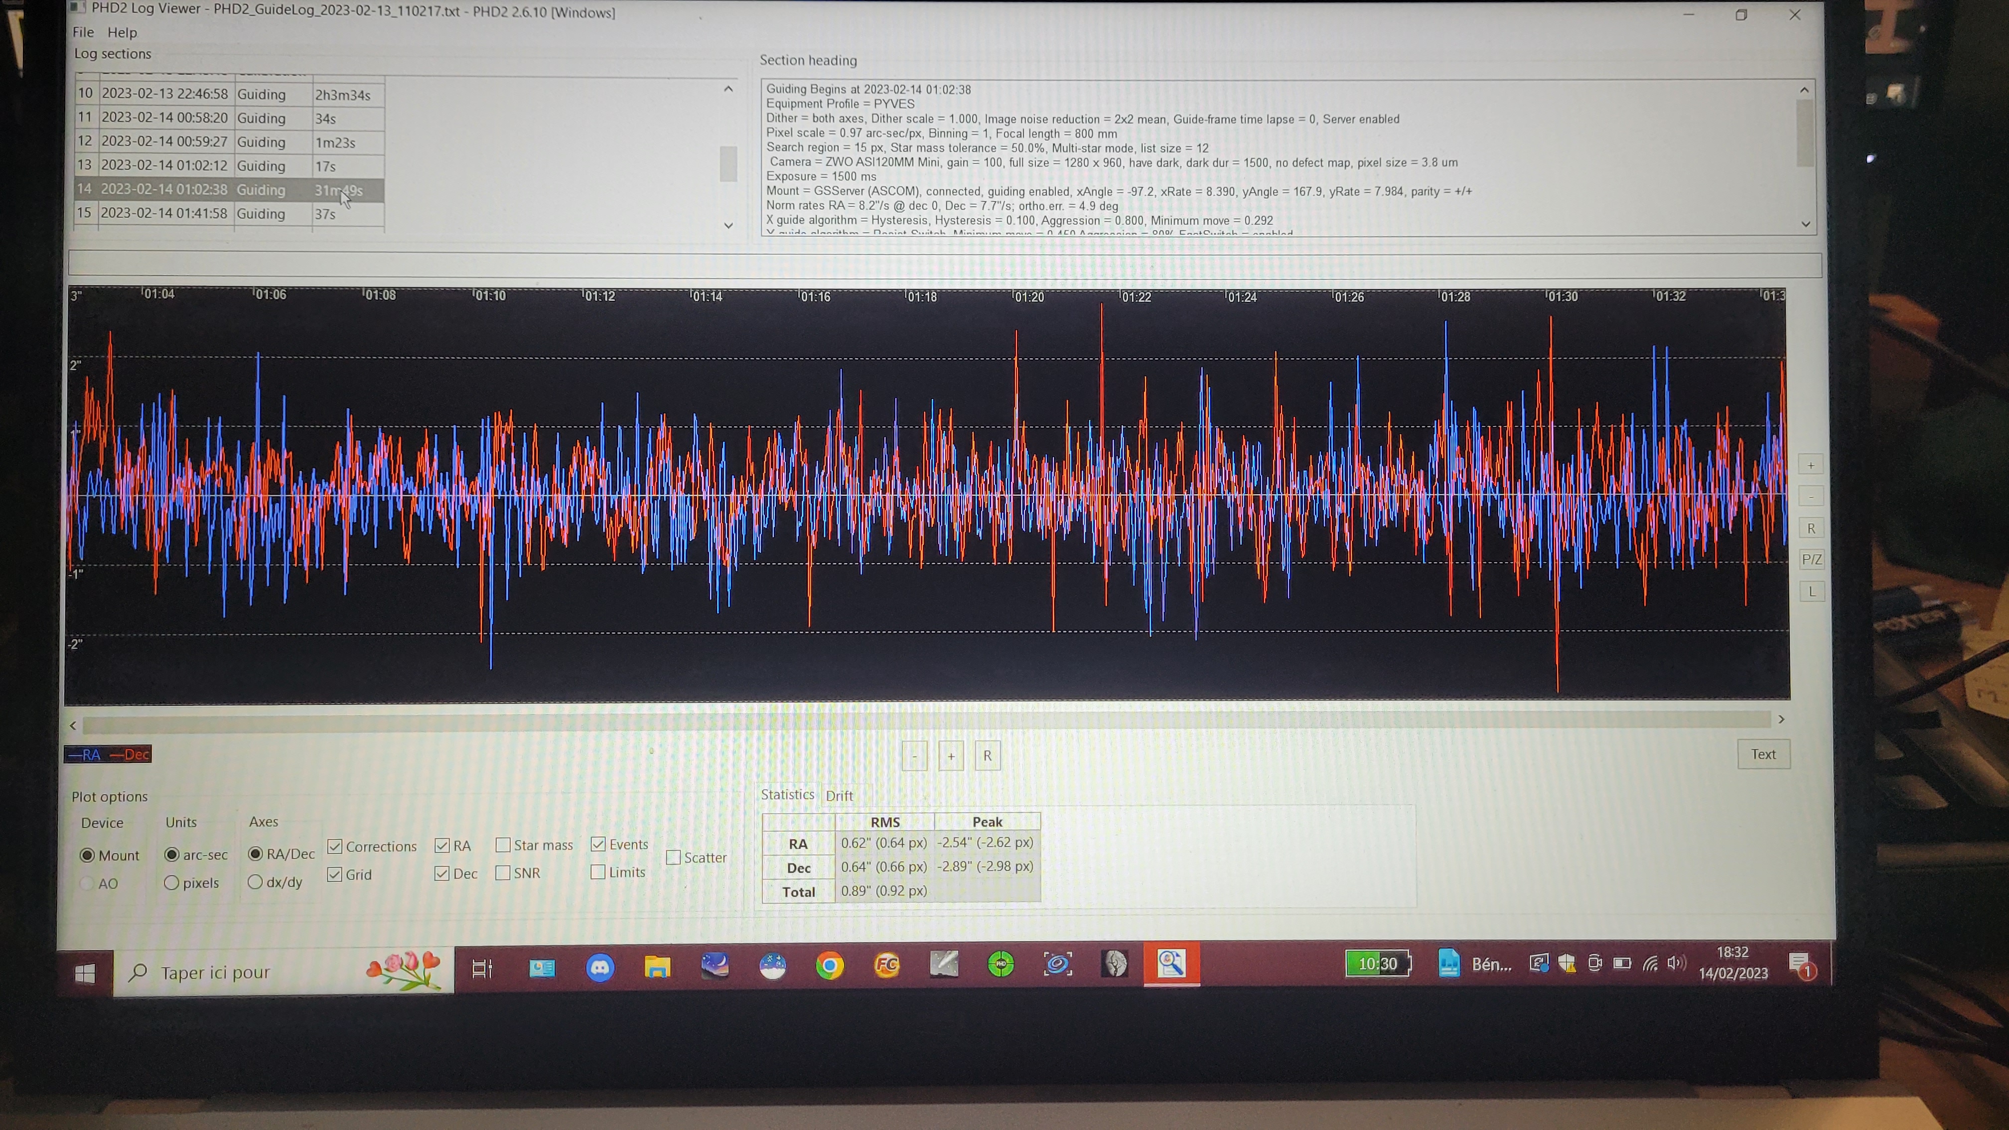Click the vertical reset R button
The height and width of the screenshot is (1130, 2009).
click(1811, 529)
